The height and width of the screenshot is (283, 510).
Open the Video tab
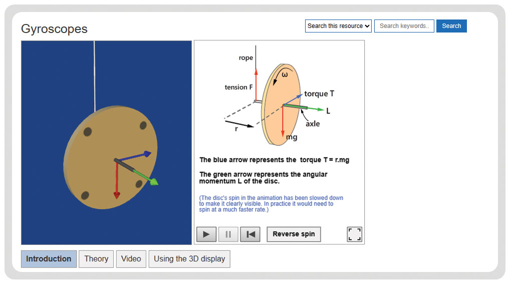point(131,258)
